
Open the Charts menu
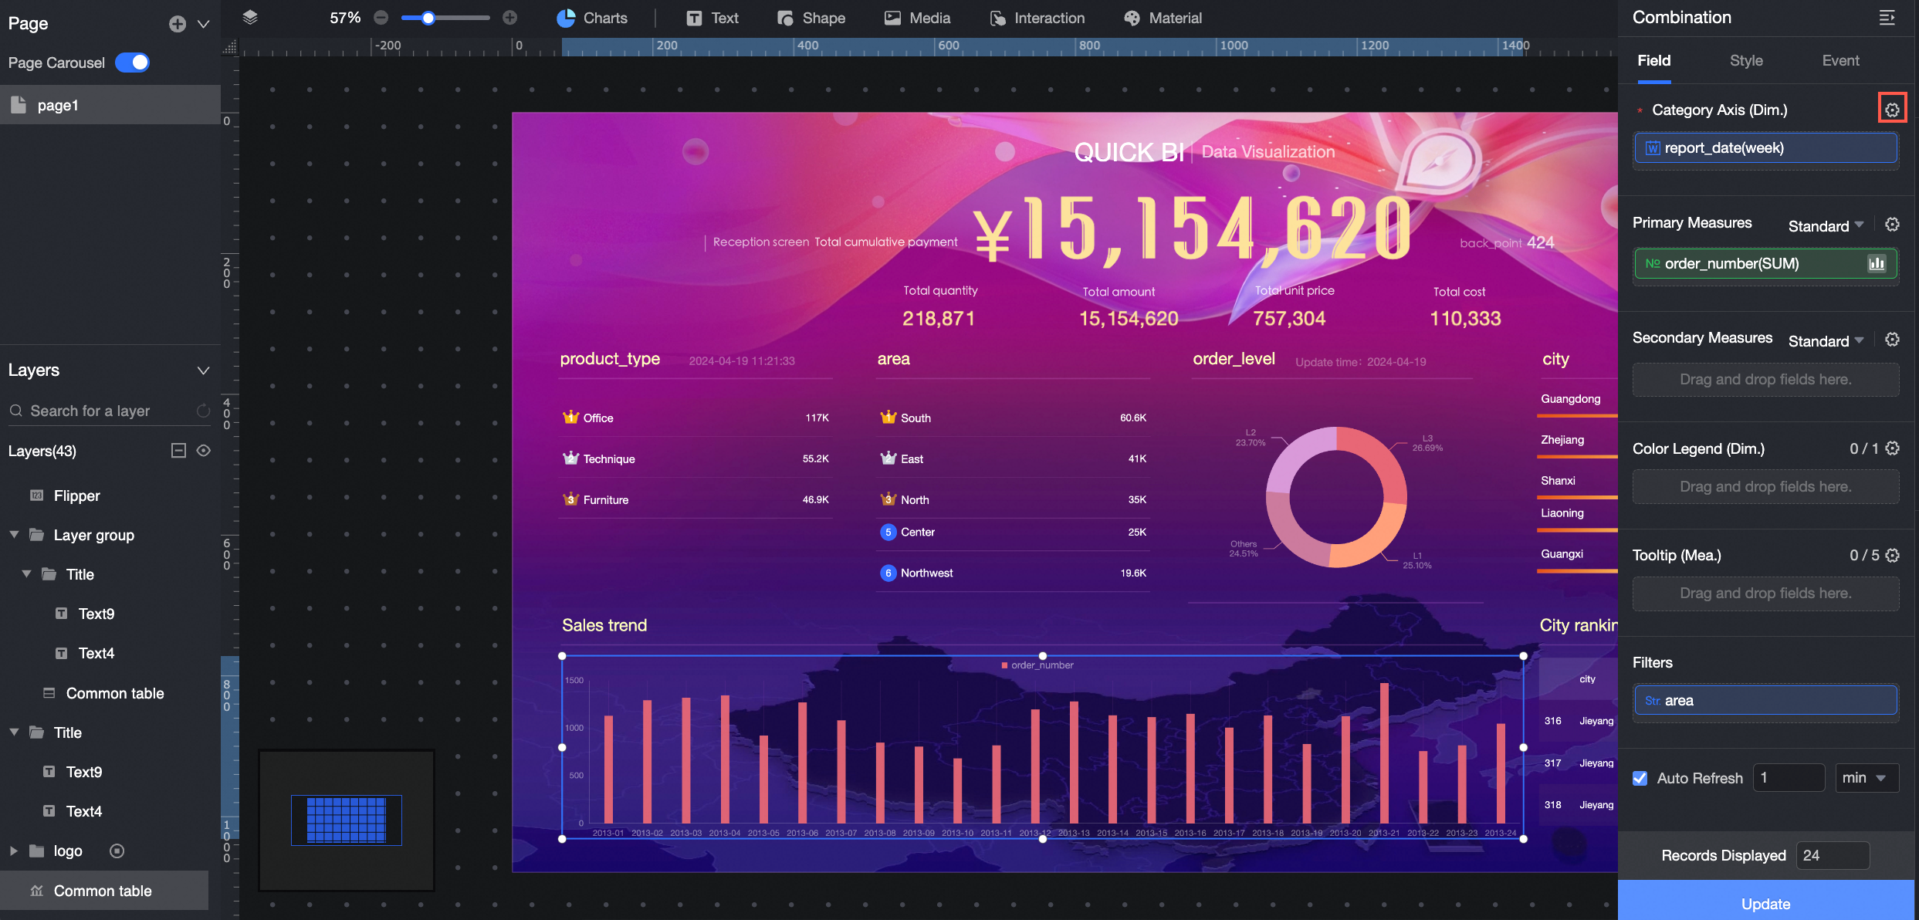[592, 18]
